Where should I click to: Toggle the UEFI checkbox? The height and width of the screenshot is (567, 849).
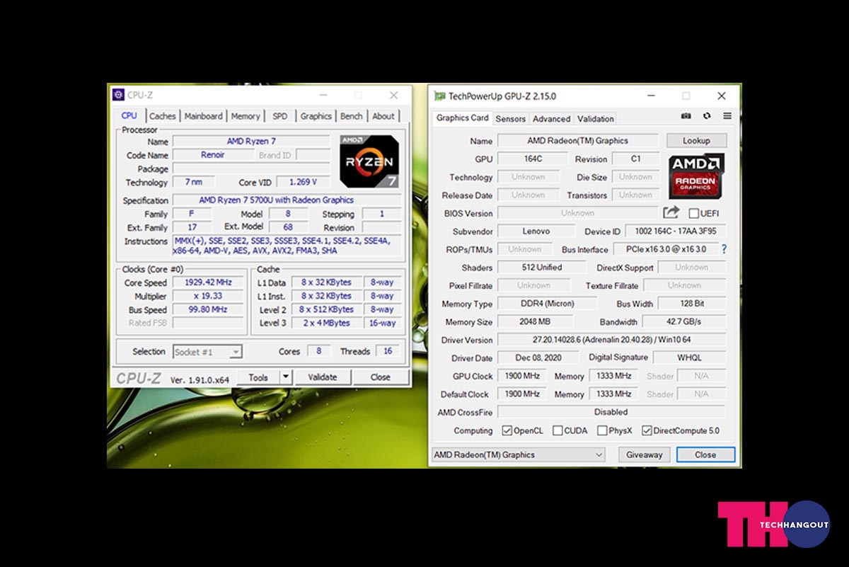click(693, 213)
